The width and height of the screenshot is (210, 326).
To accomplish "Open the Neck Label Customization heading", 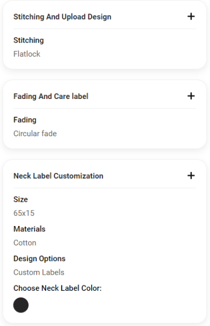I will [x=58, y=176].
